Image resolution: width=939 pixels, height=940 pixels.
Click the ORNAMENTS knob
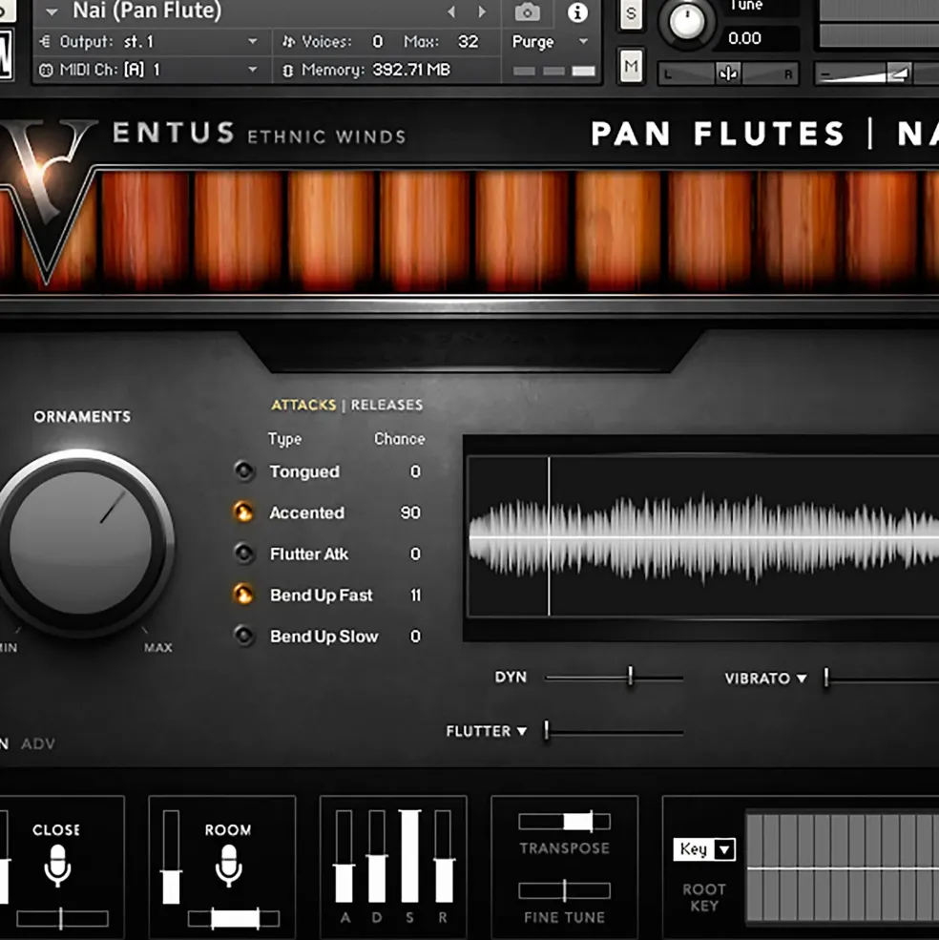tap(81, 543)
